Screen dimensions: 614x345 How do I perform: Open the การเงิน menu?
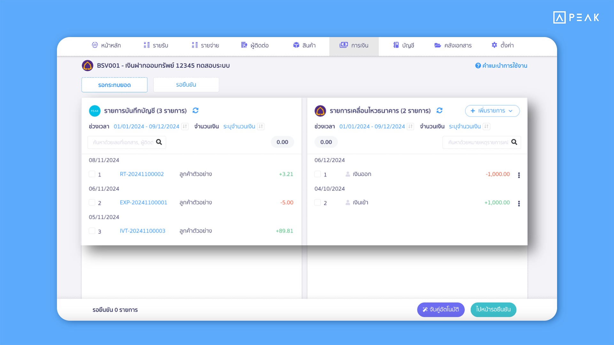tap(354, 45)
